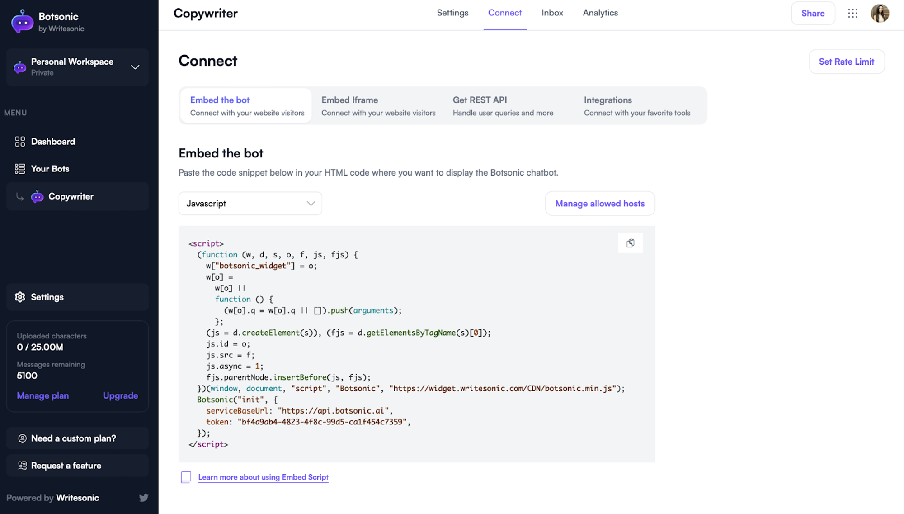
Task: Open Settings via the gear icon
Action: click(20, 297)
